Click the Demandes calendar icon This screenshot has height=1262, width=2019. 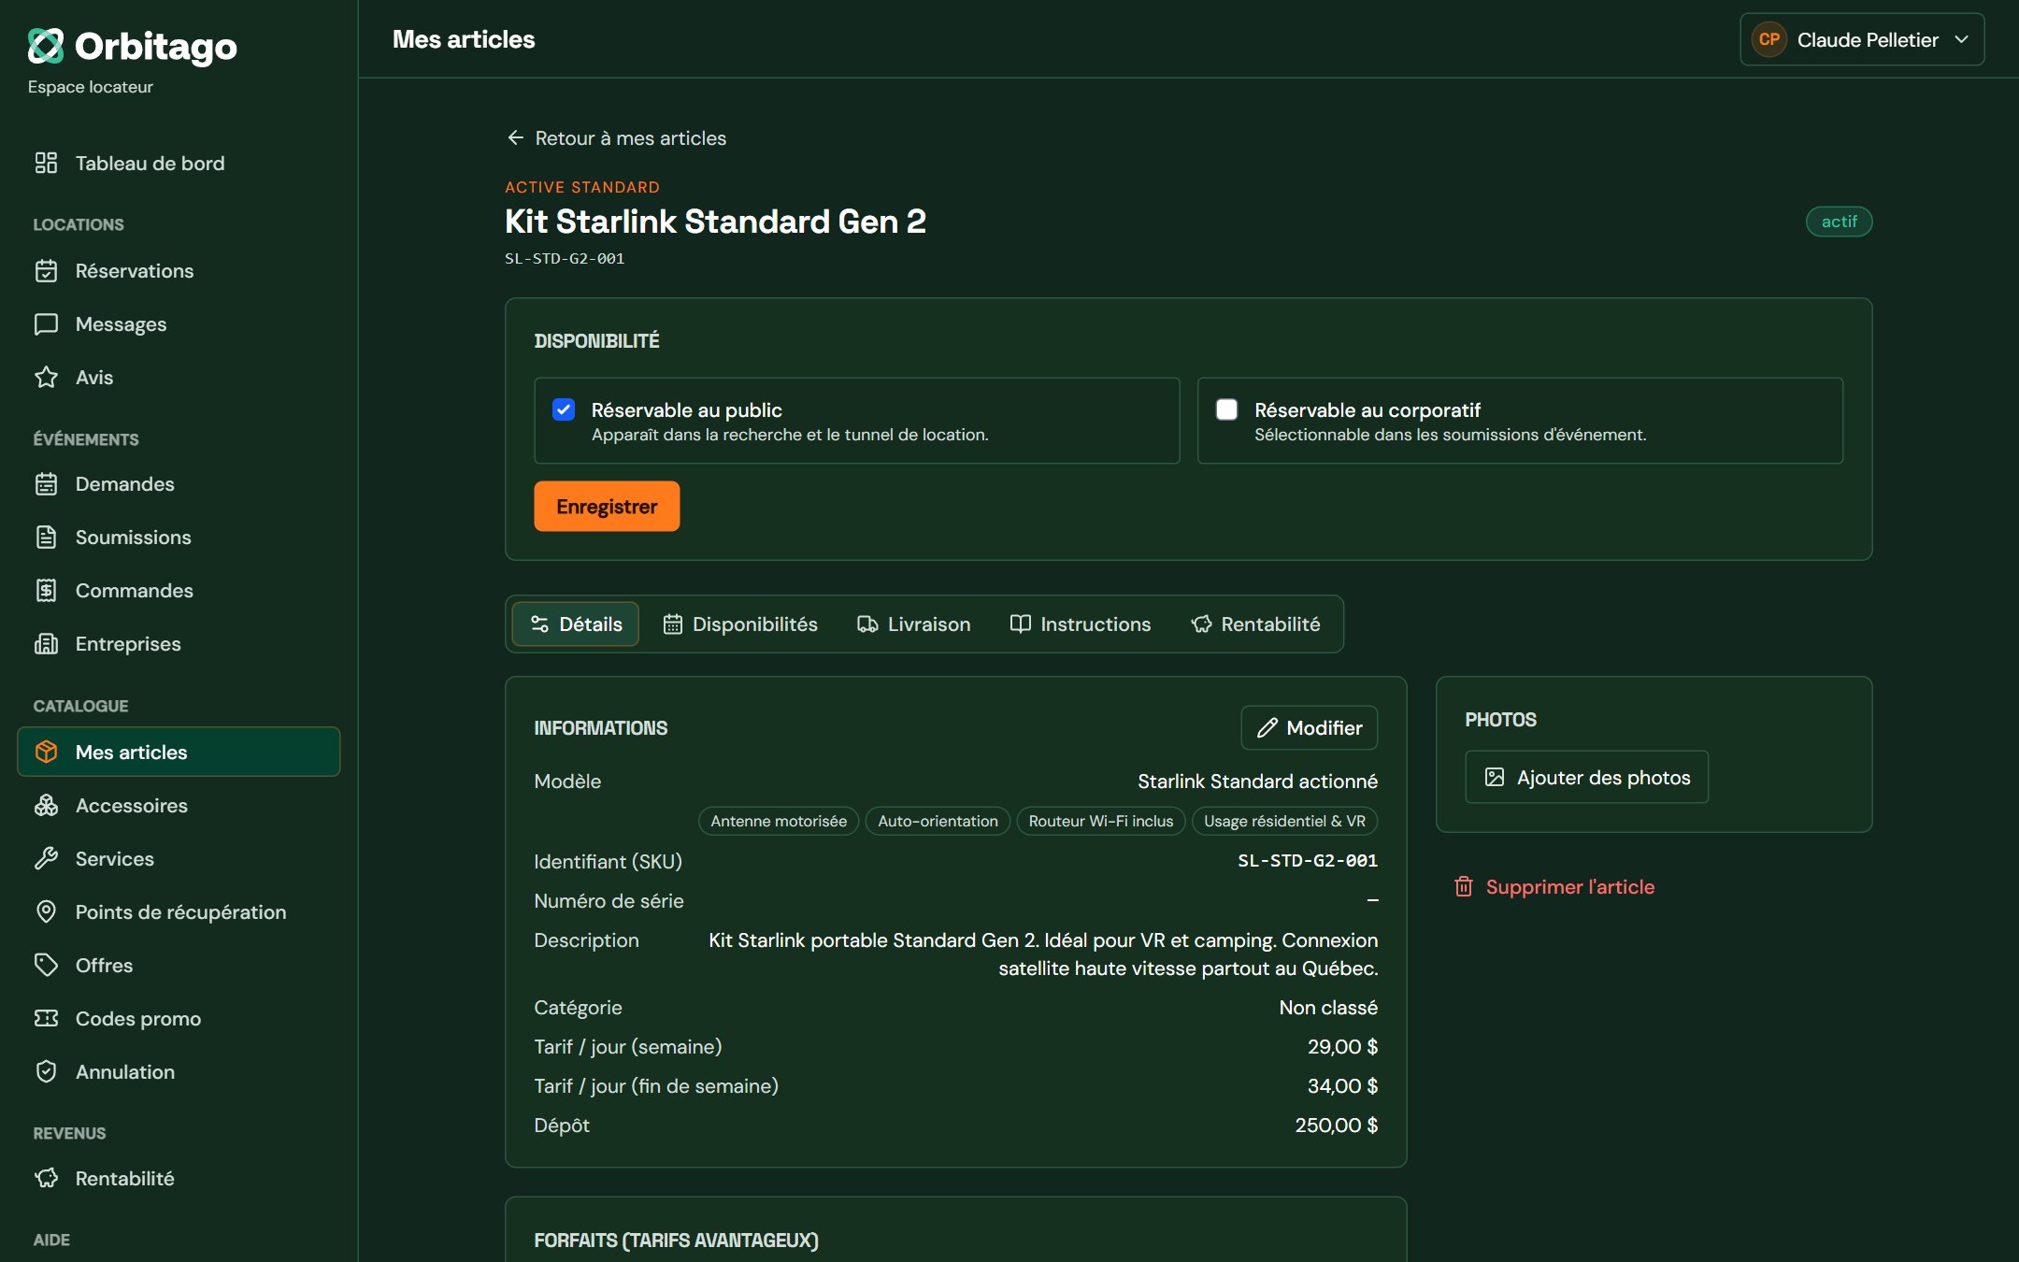tap(46, 484)
